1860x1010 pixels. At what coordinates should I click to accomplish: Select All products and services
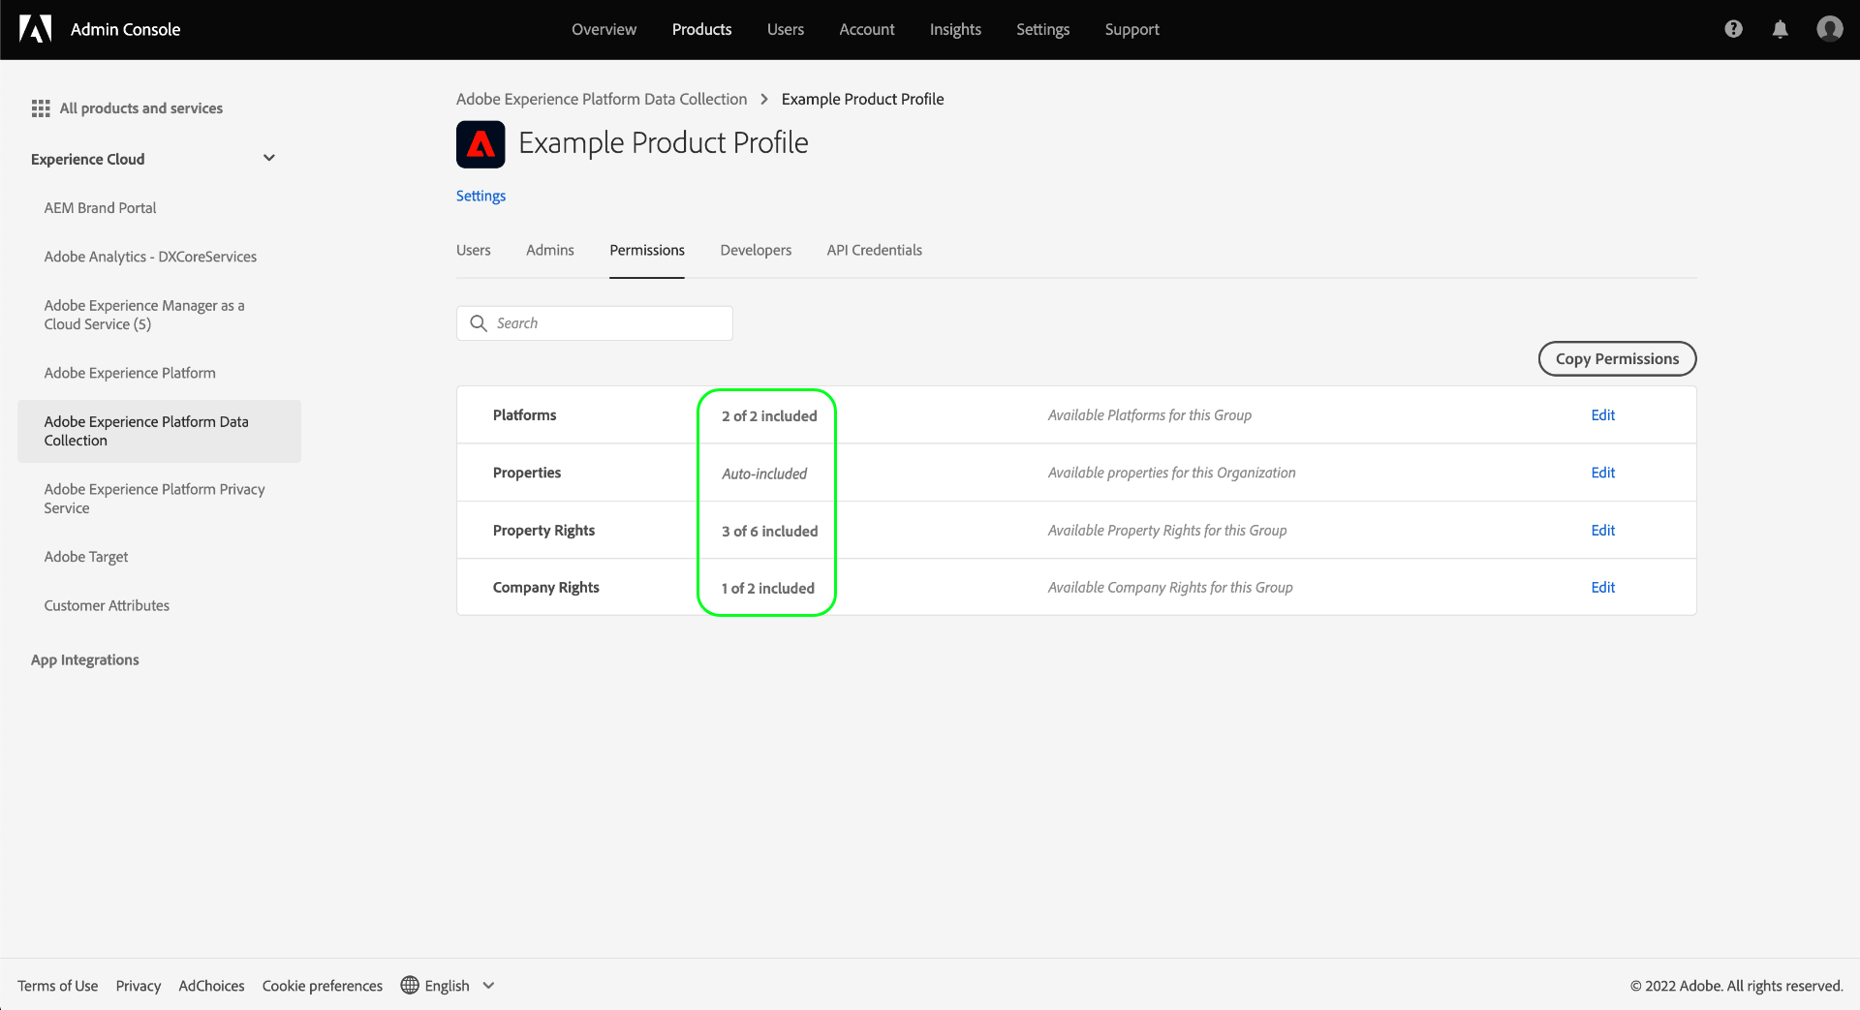127,108
